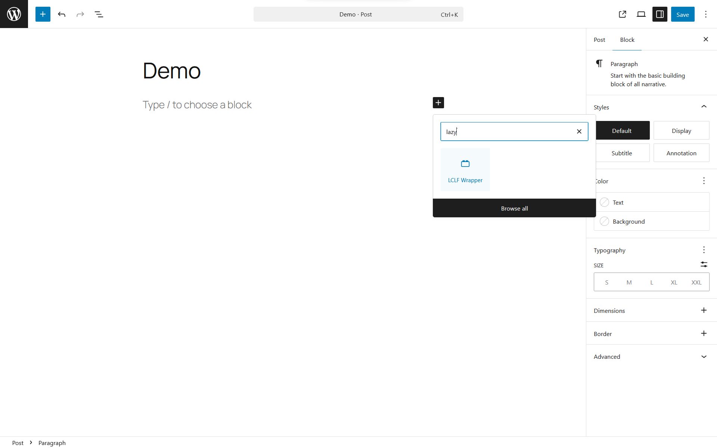
Task: Collapse the Styles section chevron
Action: coord(704,107)
